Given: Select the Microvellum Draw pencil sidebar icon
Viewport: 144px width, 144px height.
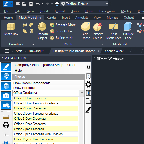Looking at the screenshot, I should click(x=6, y=67).
